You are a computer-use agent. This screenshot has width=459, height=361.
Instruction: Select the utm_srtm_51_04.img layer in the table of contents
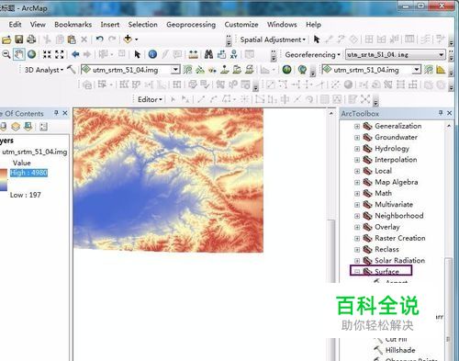(x=35, y=152)
